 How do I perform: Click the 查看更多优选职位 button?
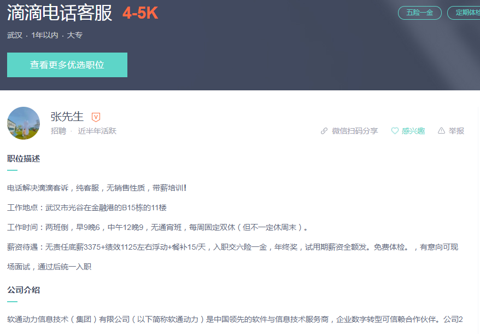coord(67,65)
